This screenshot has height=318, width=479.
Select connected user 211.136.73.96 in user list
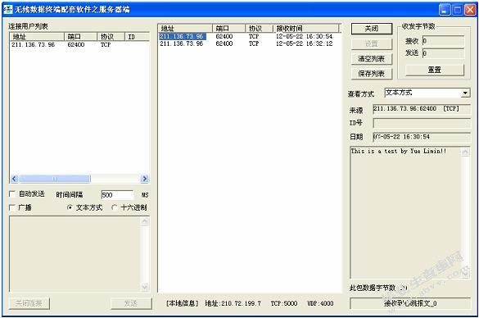click(79, 44)
